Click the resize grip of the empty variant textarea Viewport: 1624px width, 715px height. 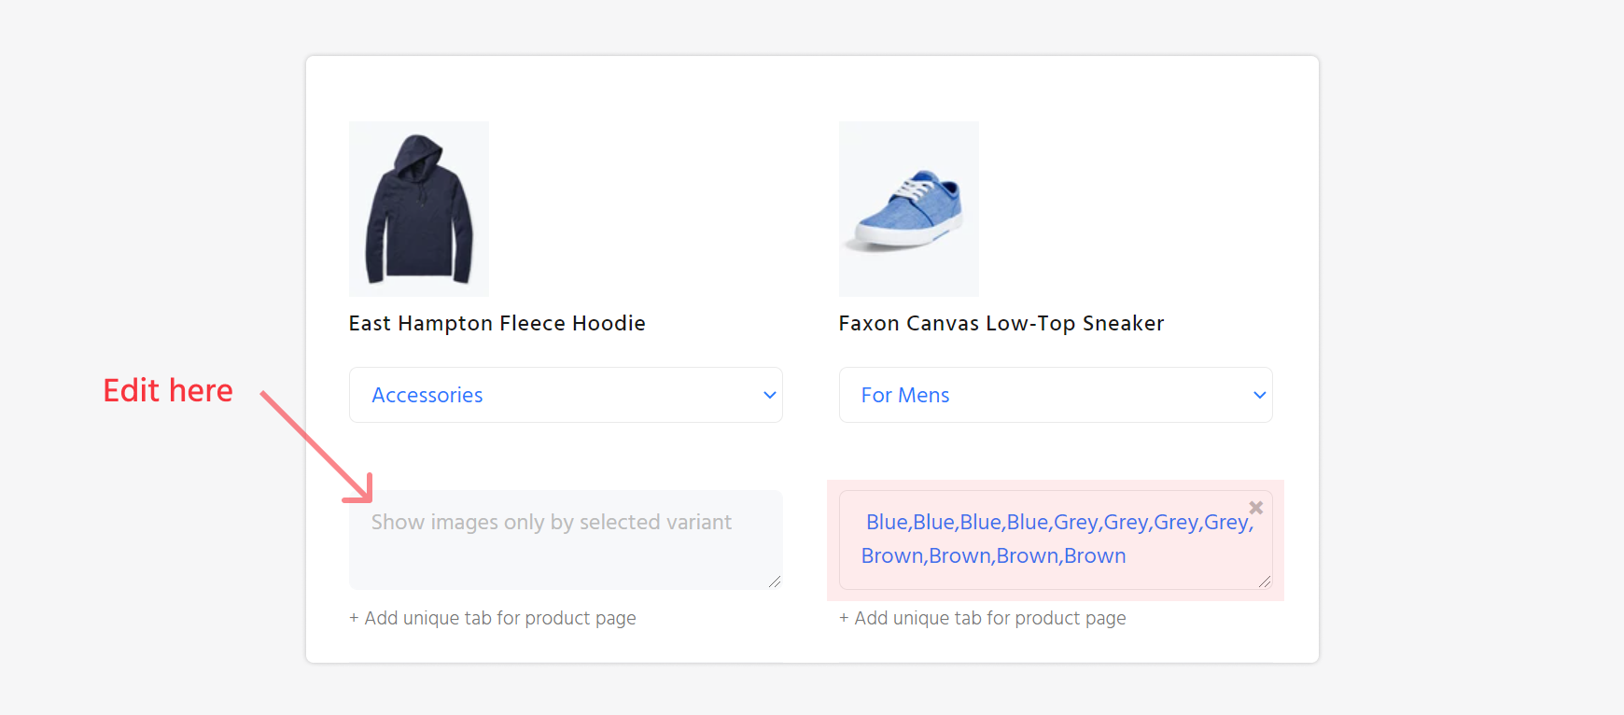pos(776,582)
